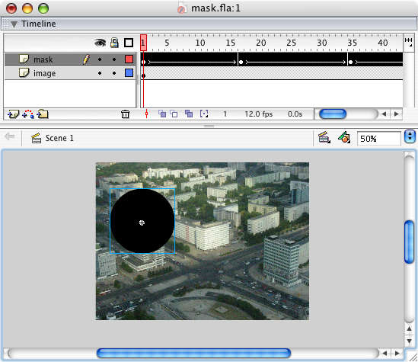Click the Edit Multiple Frames icon

pyautogui.click(x=189, y=114)
